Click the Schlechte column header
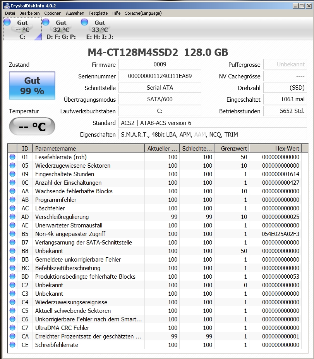314x359 pixels. [x=197, y=148]
